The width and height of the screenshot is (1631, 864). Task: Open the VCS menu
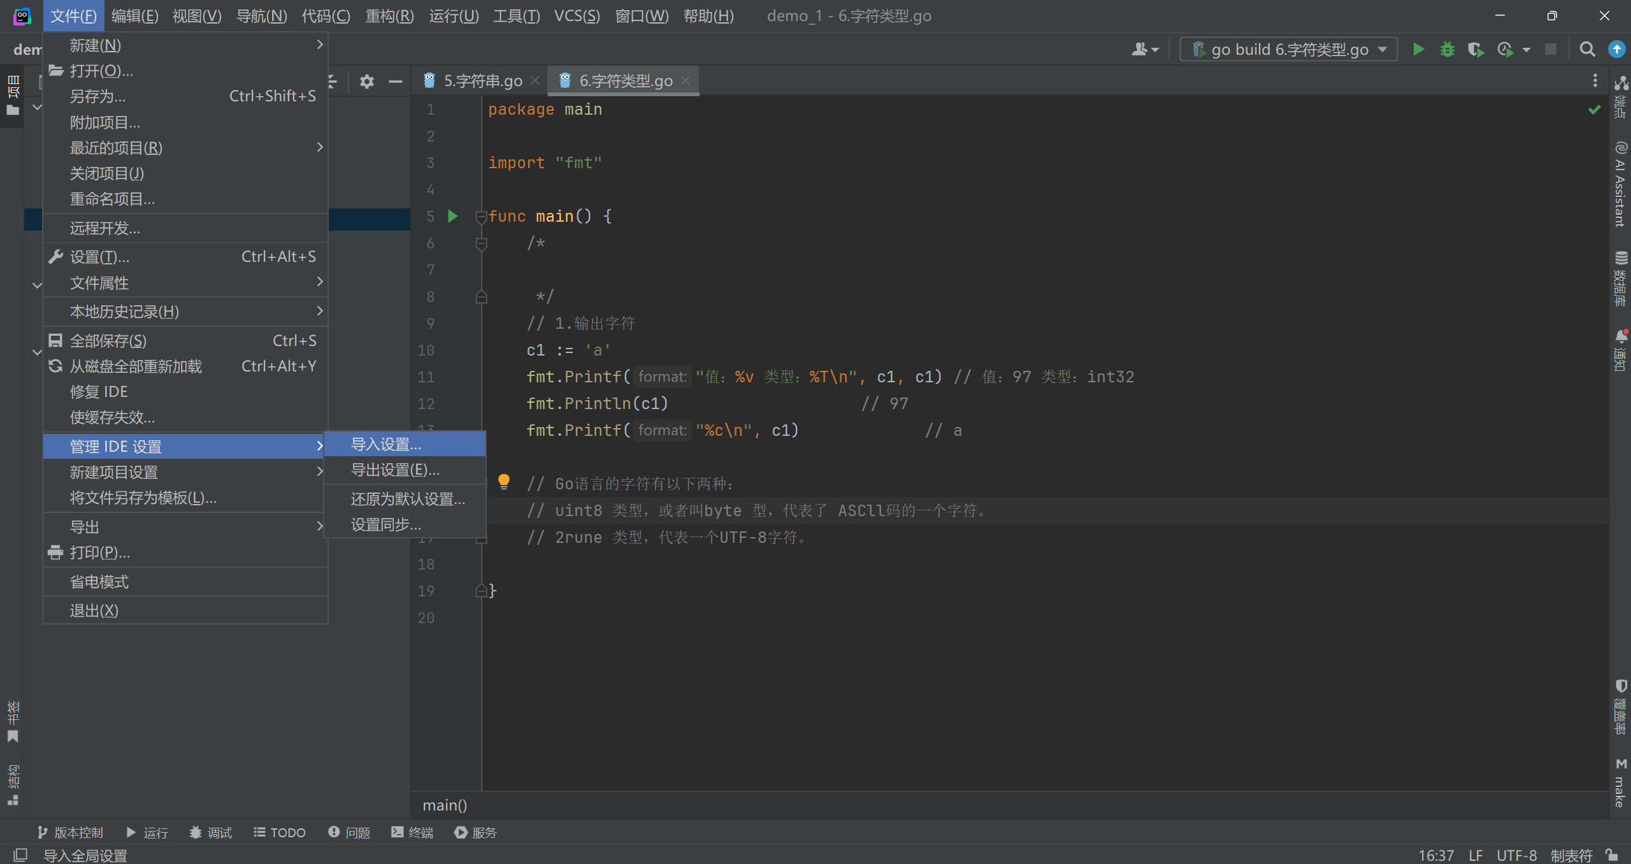click(x=577, y=16)
